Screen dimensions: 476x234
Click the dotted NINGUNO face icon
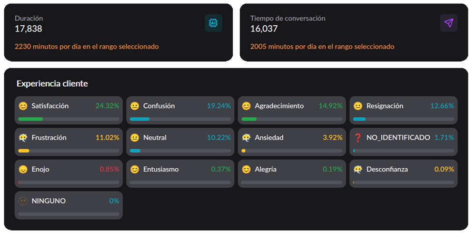point(23,201)
